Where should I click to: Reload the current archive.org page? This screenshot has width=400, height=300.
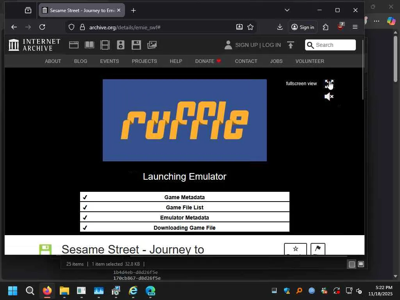coord(42,27)
